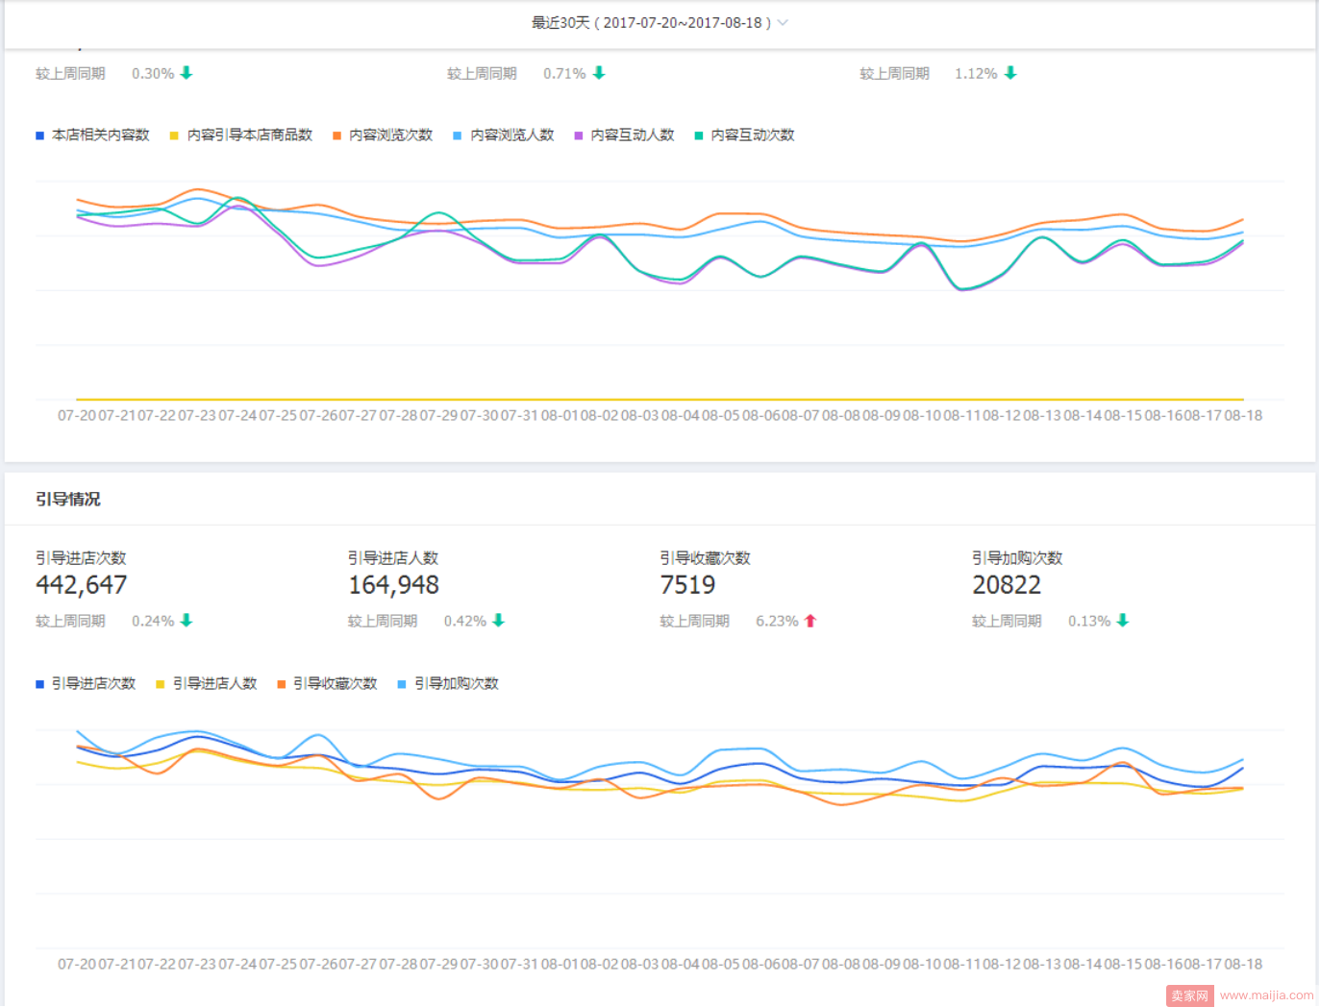
Task: Click 08-18 on the upper chart axis
Action: [x=1243, y=416]
